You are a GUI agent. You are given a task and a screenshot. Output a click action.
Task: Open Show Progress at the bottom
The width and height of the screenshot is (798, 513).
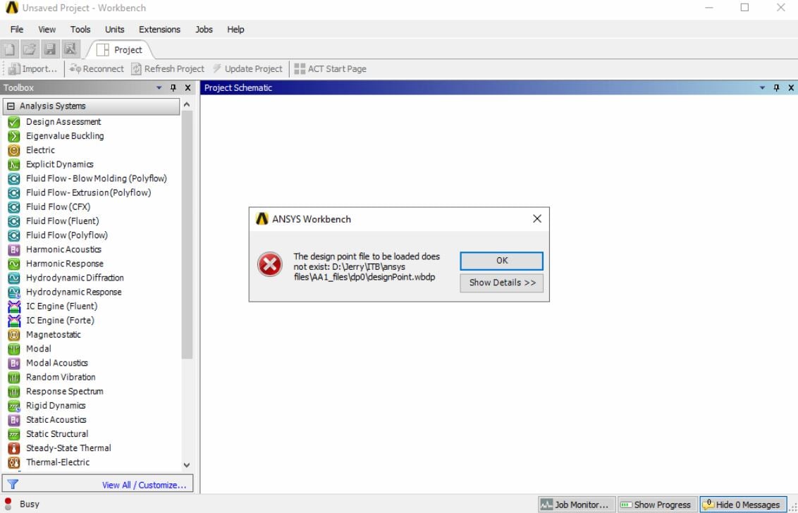[656, 505]
